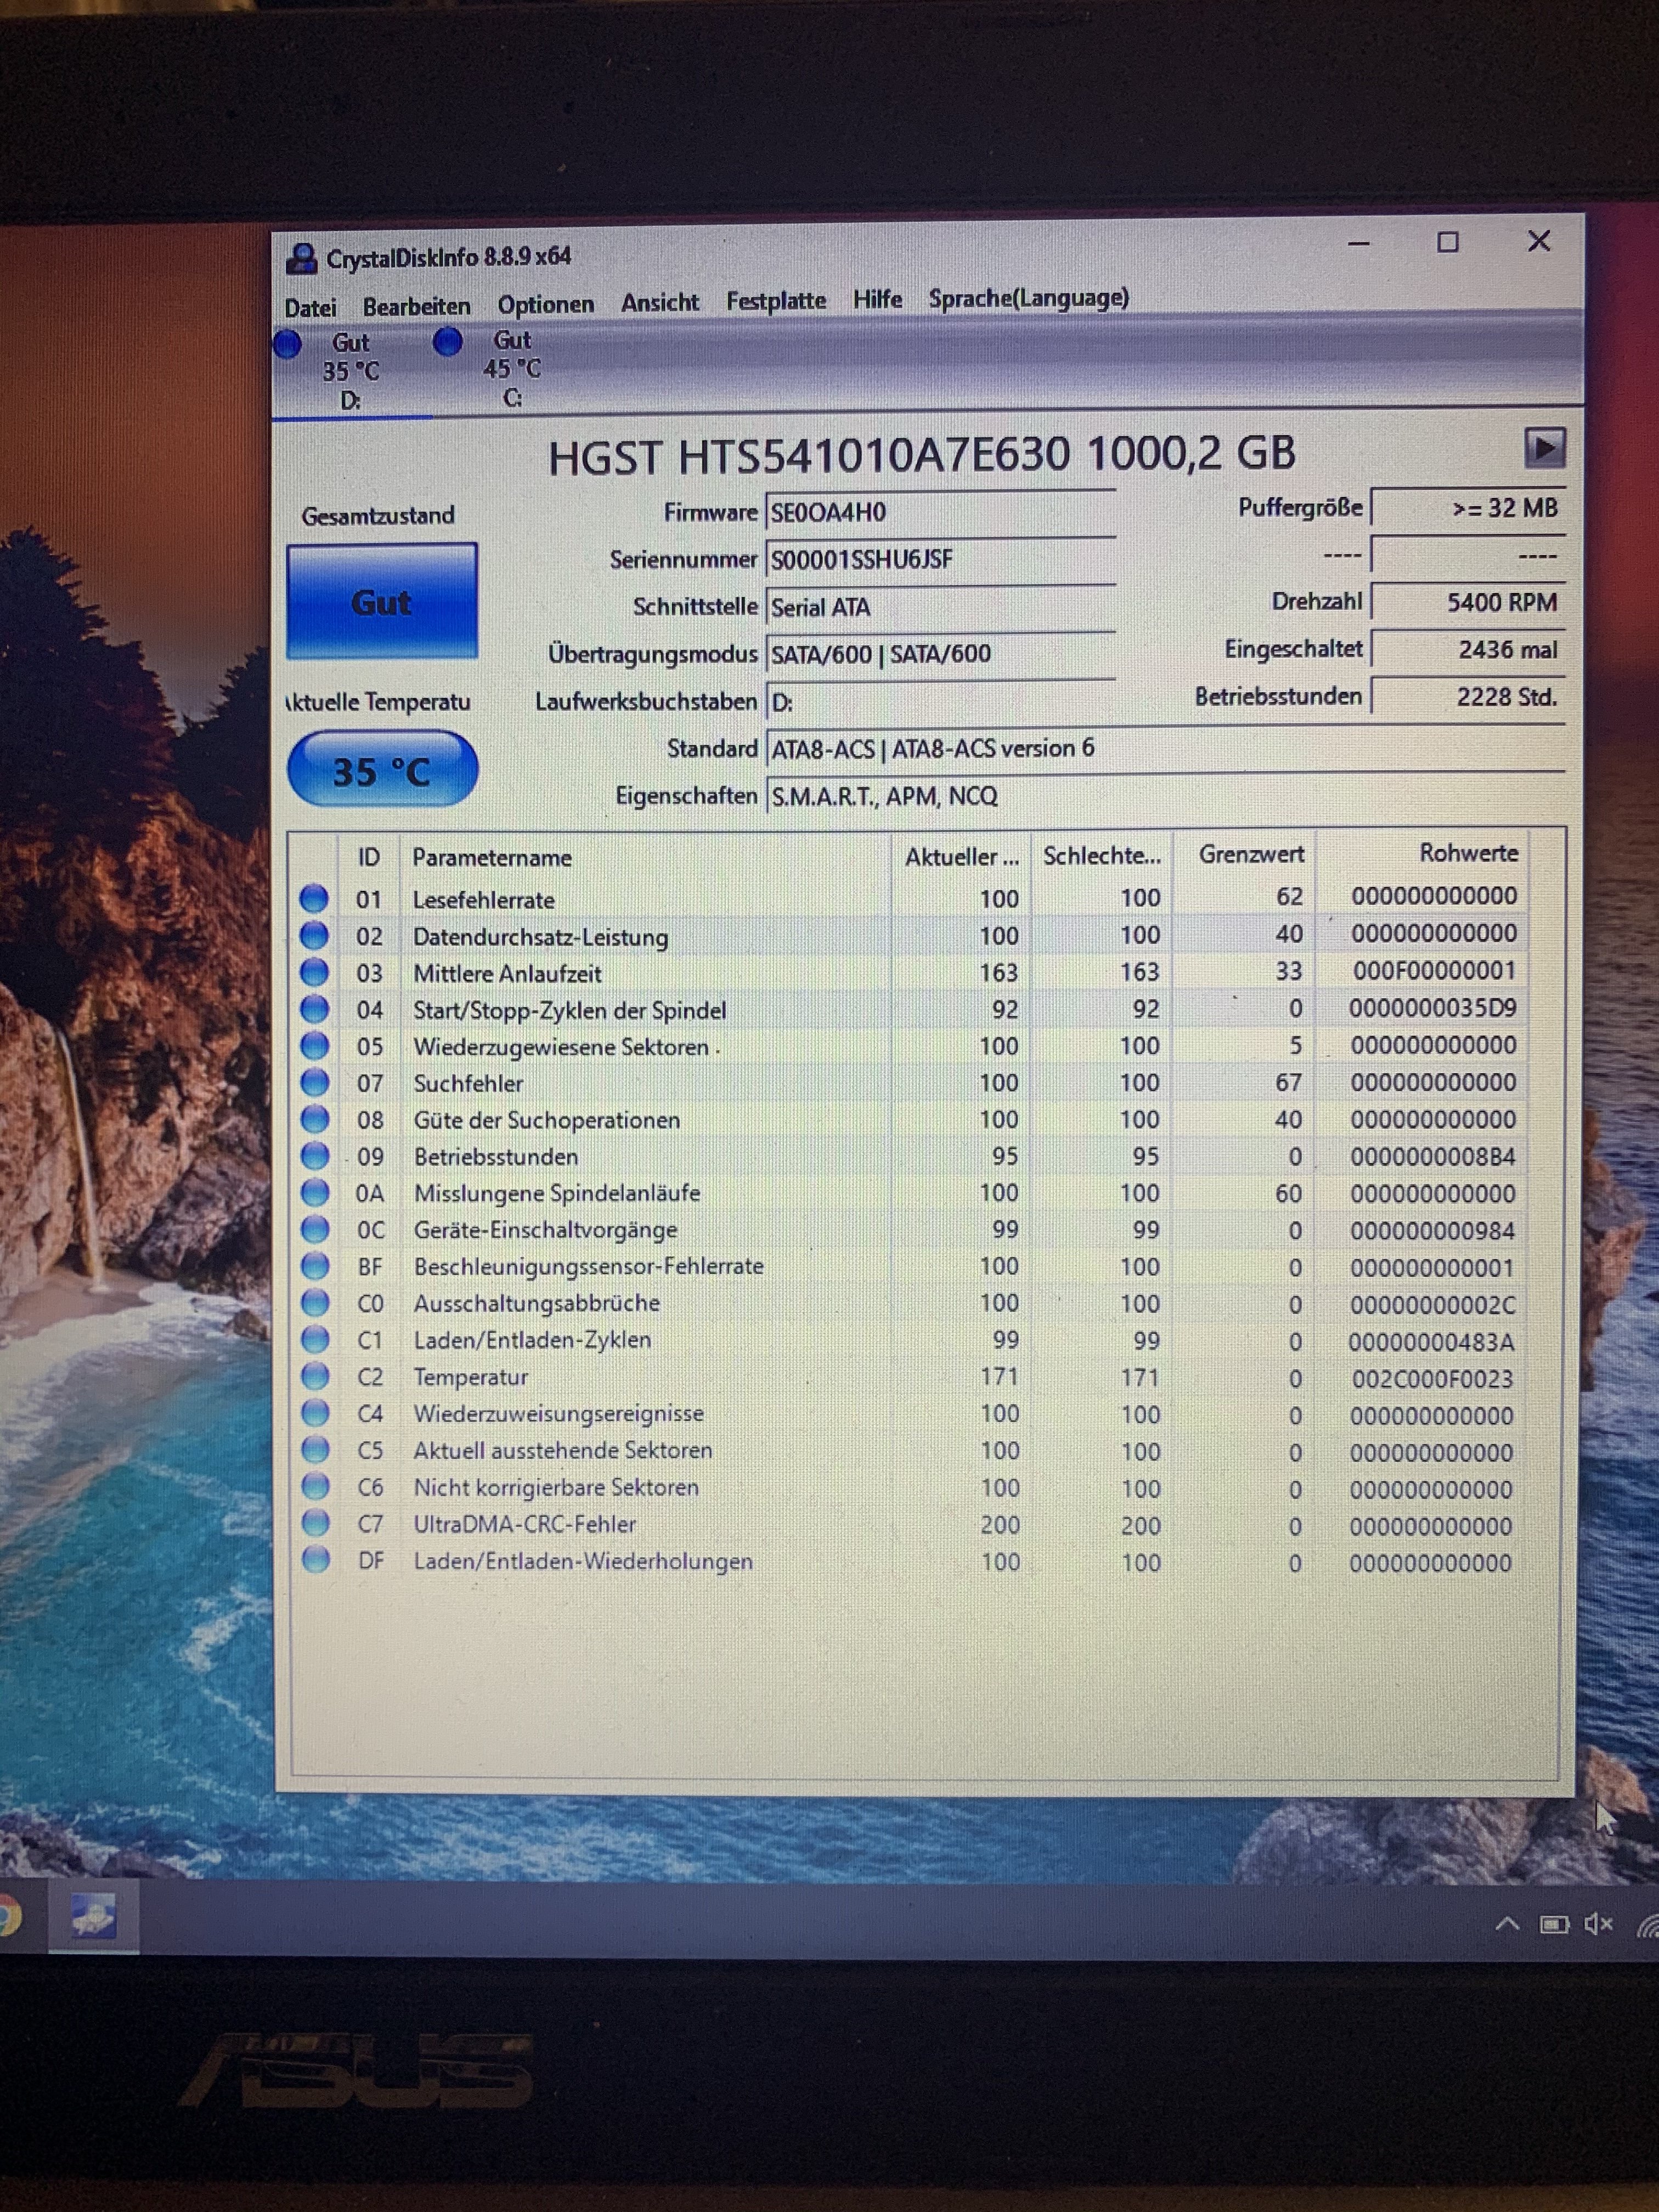This screenshot has width=1659, height=2212.
Task: Click the battery icon in system tray
Action: pos(1553,1924)
